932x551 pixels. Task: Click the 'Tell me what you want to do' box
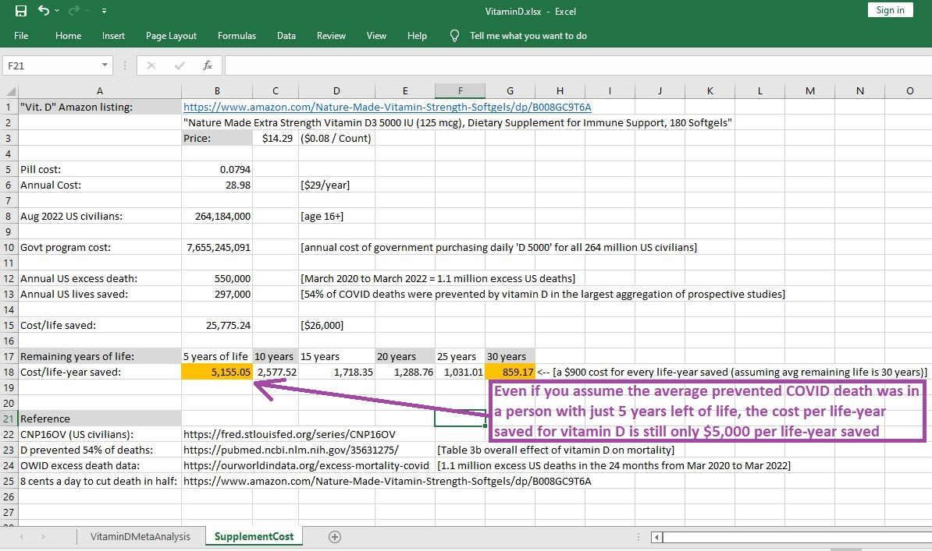click(x=528, y=36)
